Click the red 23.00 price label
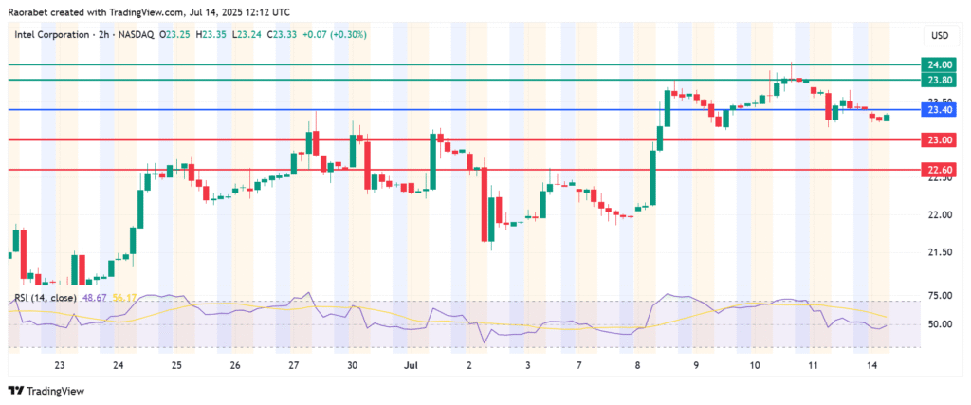This screenshot has width=971, height=405. point(939,139)
